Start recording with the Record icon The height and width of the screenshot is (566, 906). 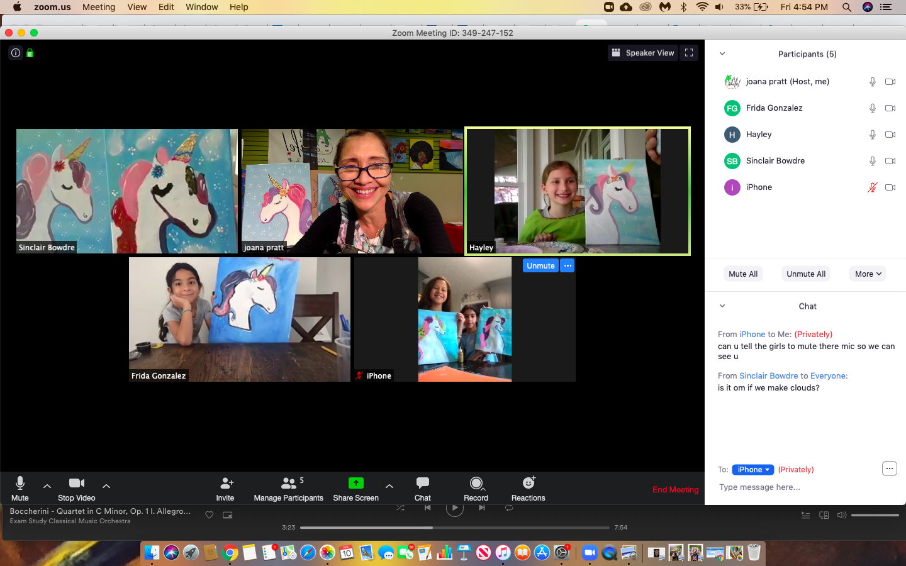476,483
